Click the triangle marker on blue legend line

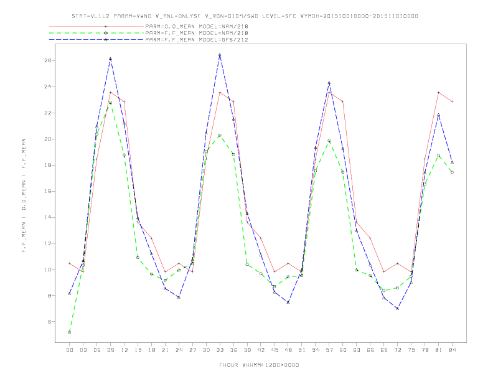point(106,40)
